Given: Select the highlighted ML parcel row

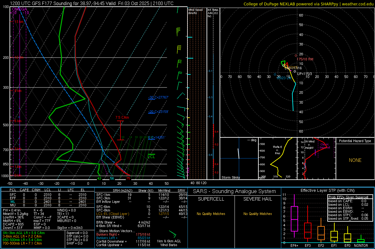Looking at the screenshot, I should [x=48, y=202].
